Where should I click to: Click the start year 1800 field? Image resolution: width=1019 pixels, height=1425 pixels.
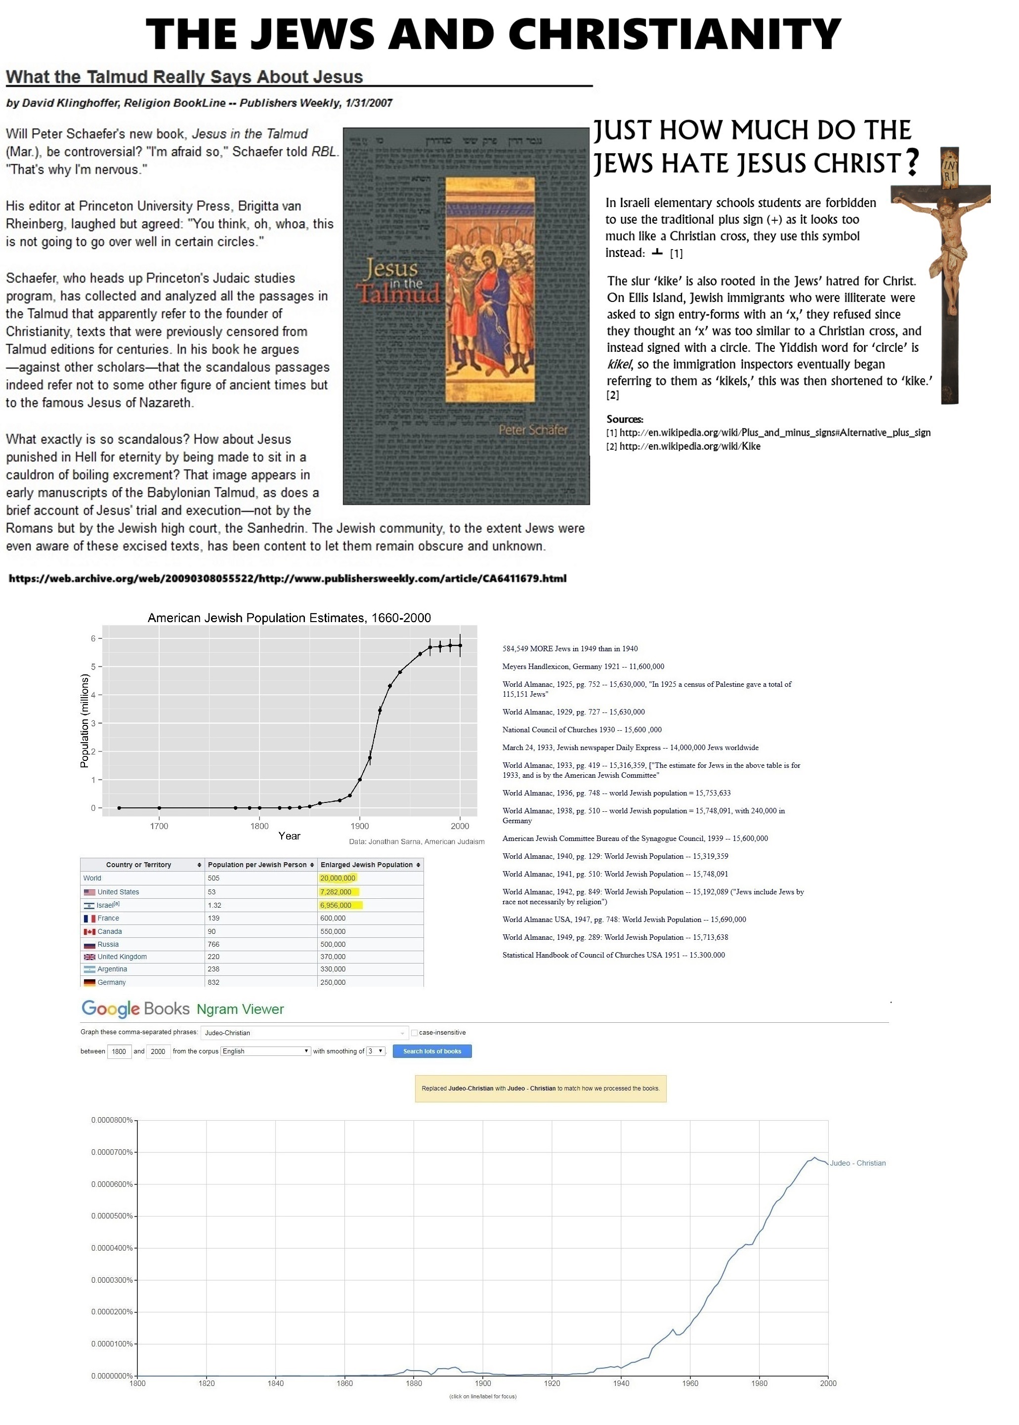[119, 1052]
